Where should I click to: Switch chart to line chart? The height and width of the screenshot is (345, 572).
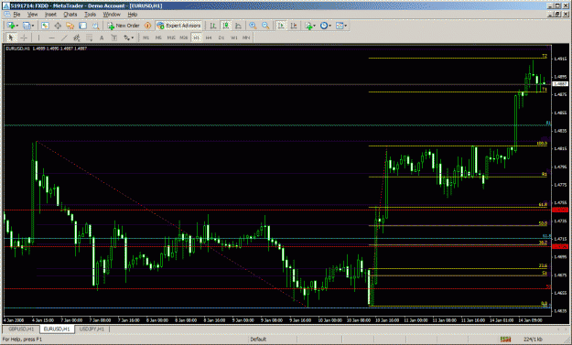click(x=238, y=26)
